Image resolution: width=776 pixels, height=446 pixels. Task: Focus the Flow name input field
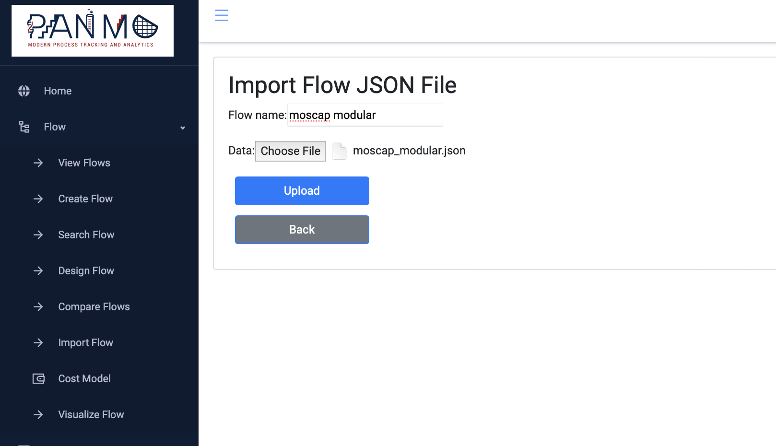pos(365,115)
